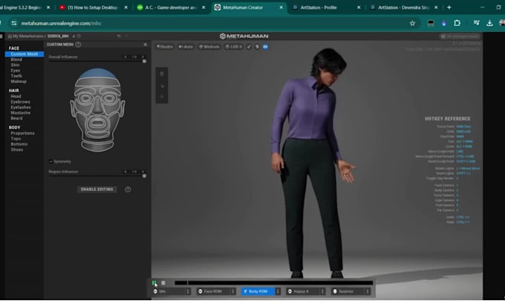Bookmark page with the star icon
This screenshot has height=303, width=505.
coord(412,23)
